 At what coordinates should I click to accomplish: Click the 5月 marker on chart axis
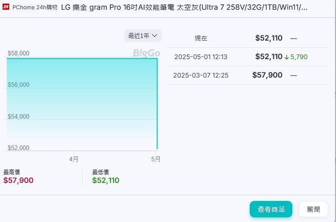click(x=156, y=159)
